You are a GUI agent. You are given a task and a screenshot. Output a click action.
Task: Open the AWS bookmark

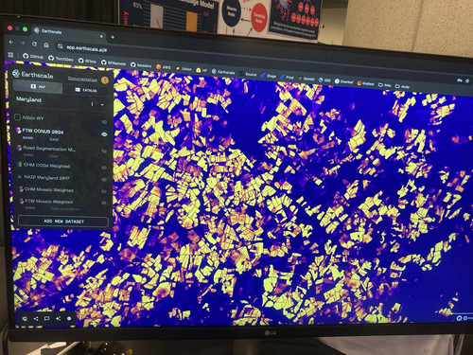click(164, 67)
